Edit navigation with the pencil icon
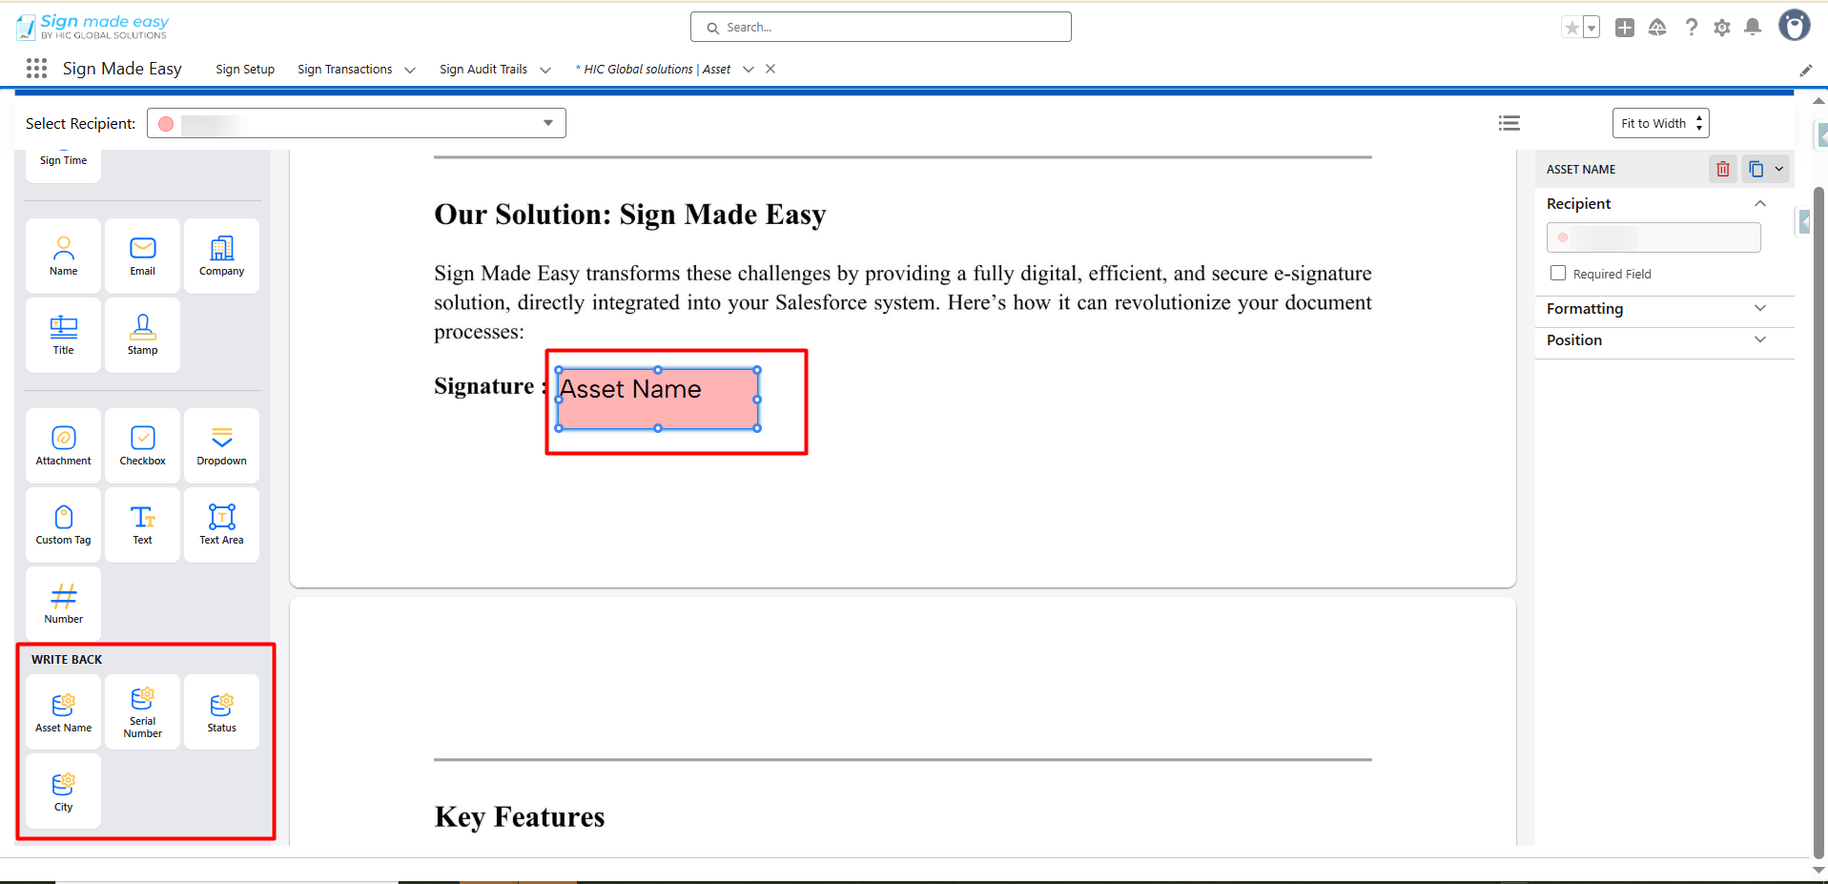 pyautogui.click(x=1806, y=70)
